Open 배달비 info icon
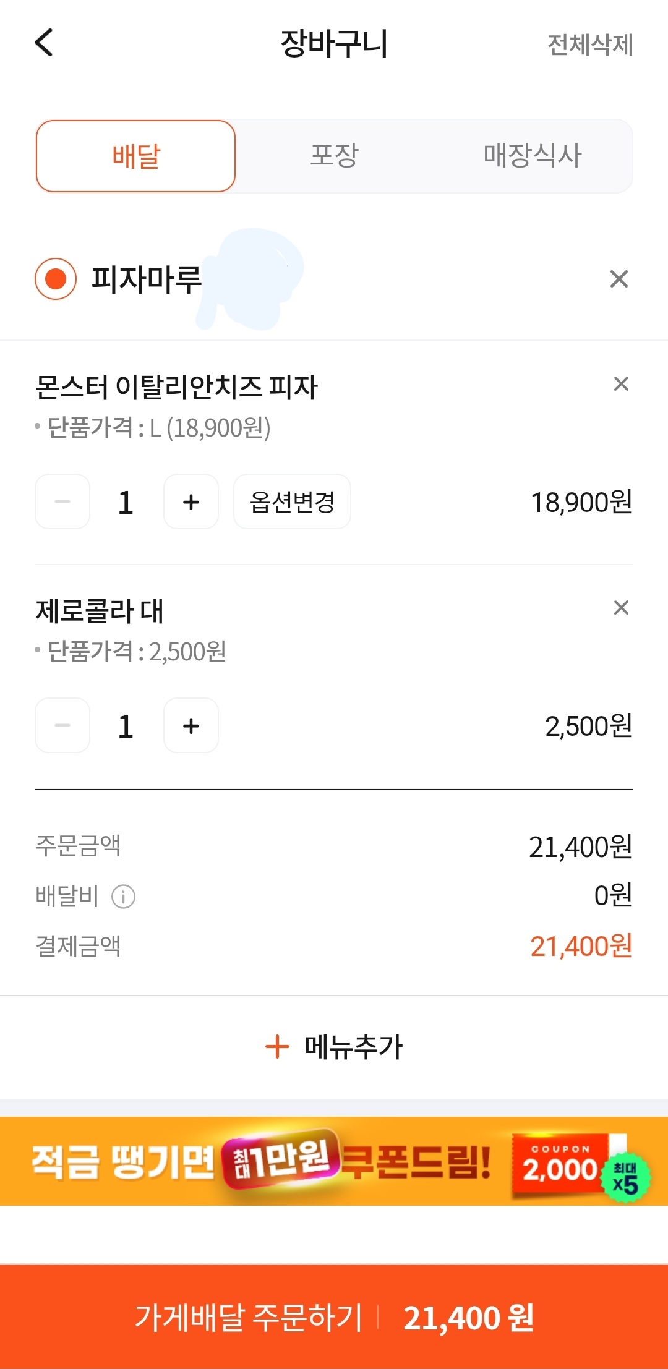The width and height of the screenshot is (668, 1369). pyautogui.click(x=123, y=896)
